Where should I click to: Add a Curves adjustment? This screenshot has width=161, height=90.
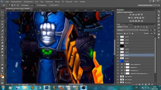click(136, 15)
